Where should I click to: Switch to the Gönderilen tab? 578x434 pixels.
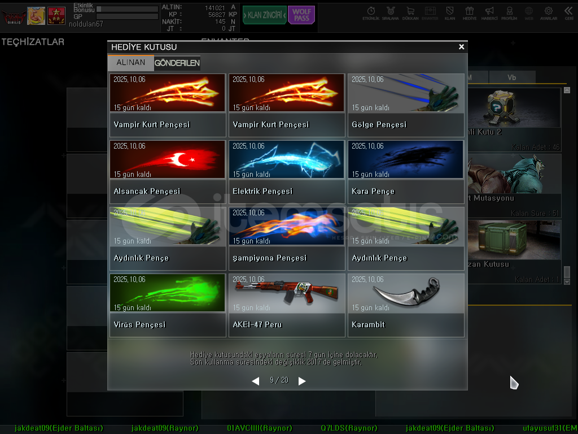tap(177, 63)
